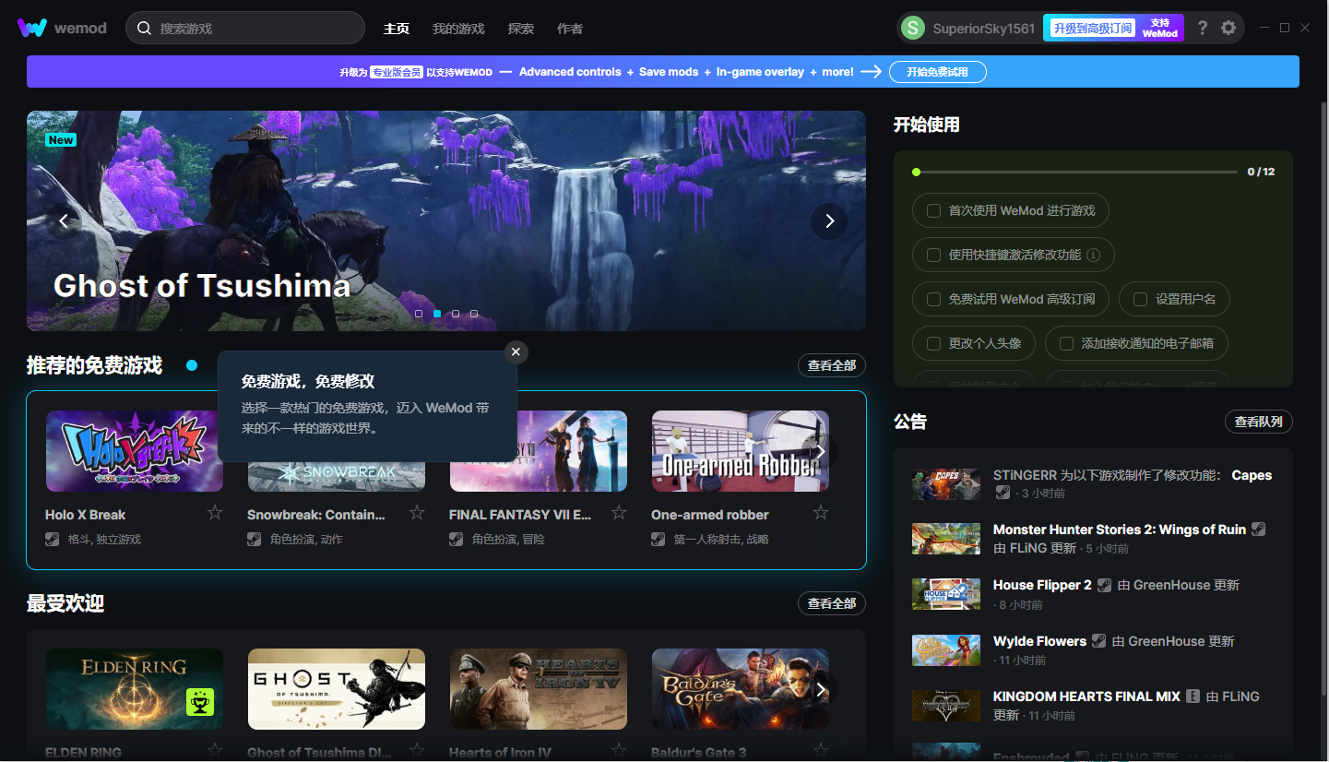Click the WeMod logo icon

pos(32,28)
